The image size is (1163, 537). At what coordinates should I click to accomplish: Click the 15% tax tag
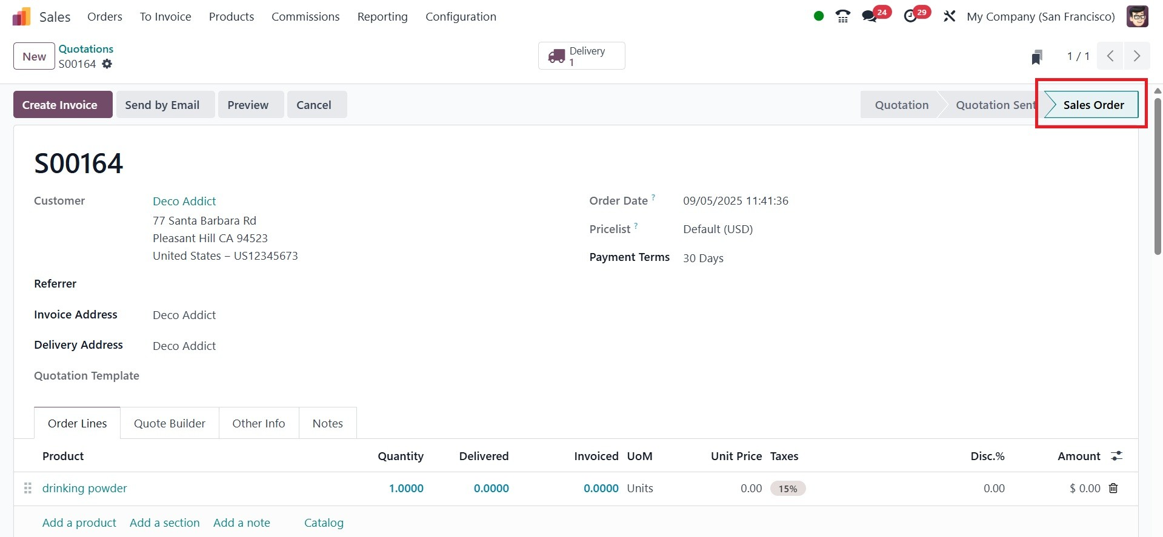[788, 489]
